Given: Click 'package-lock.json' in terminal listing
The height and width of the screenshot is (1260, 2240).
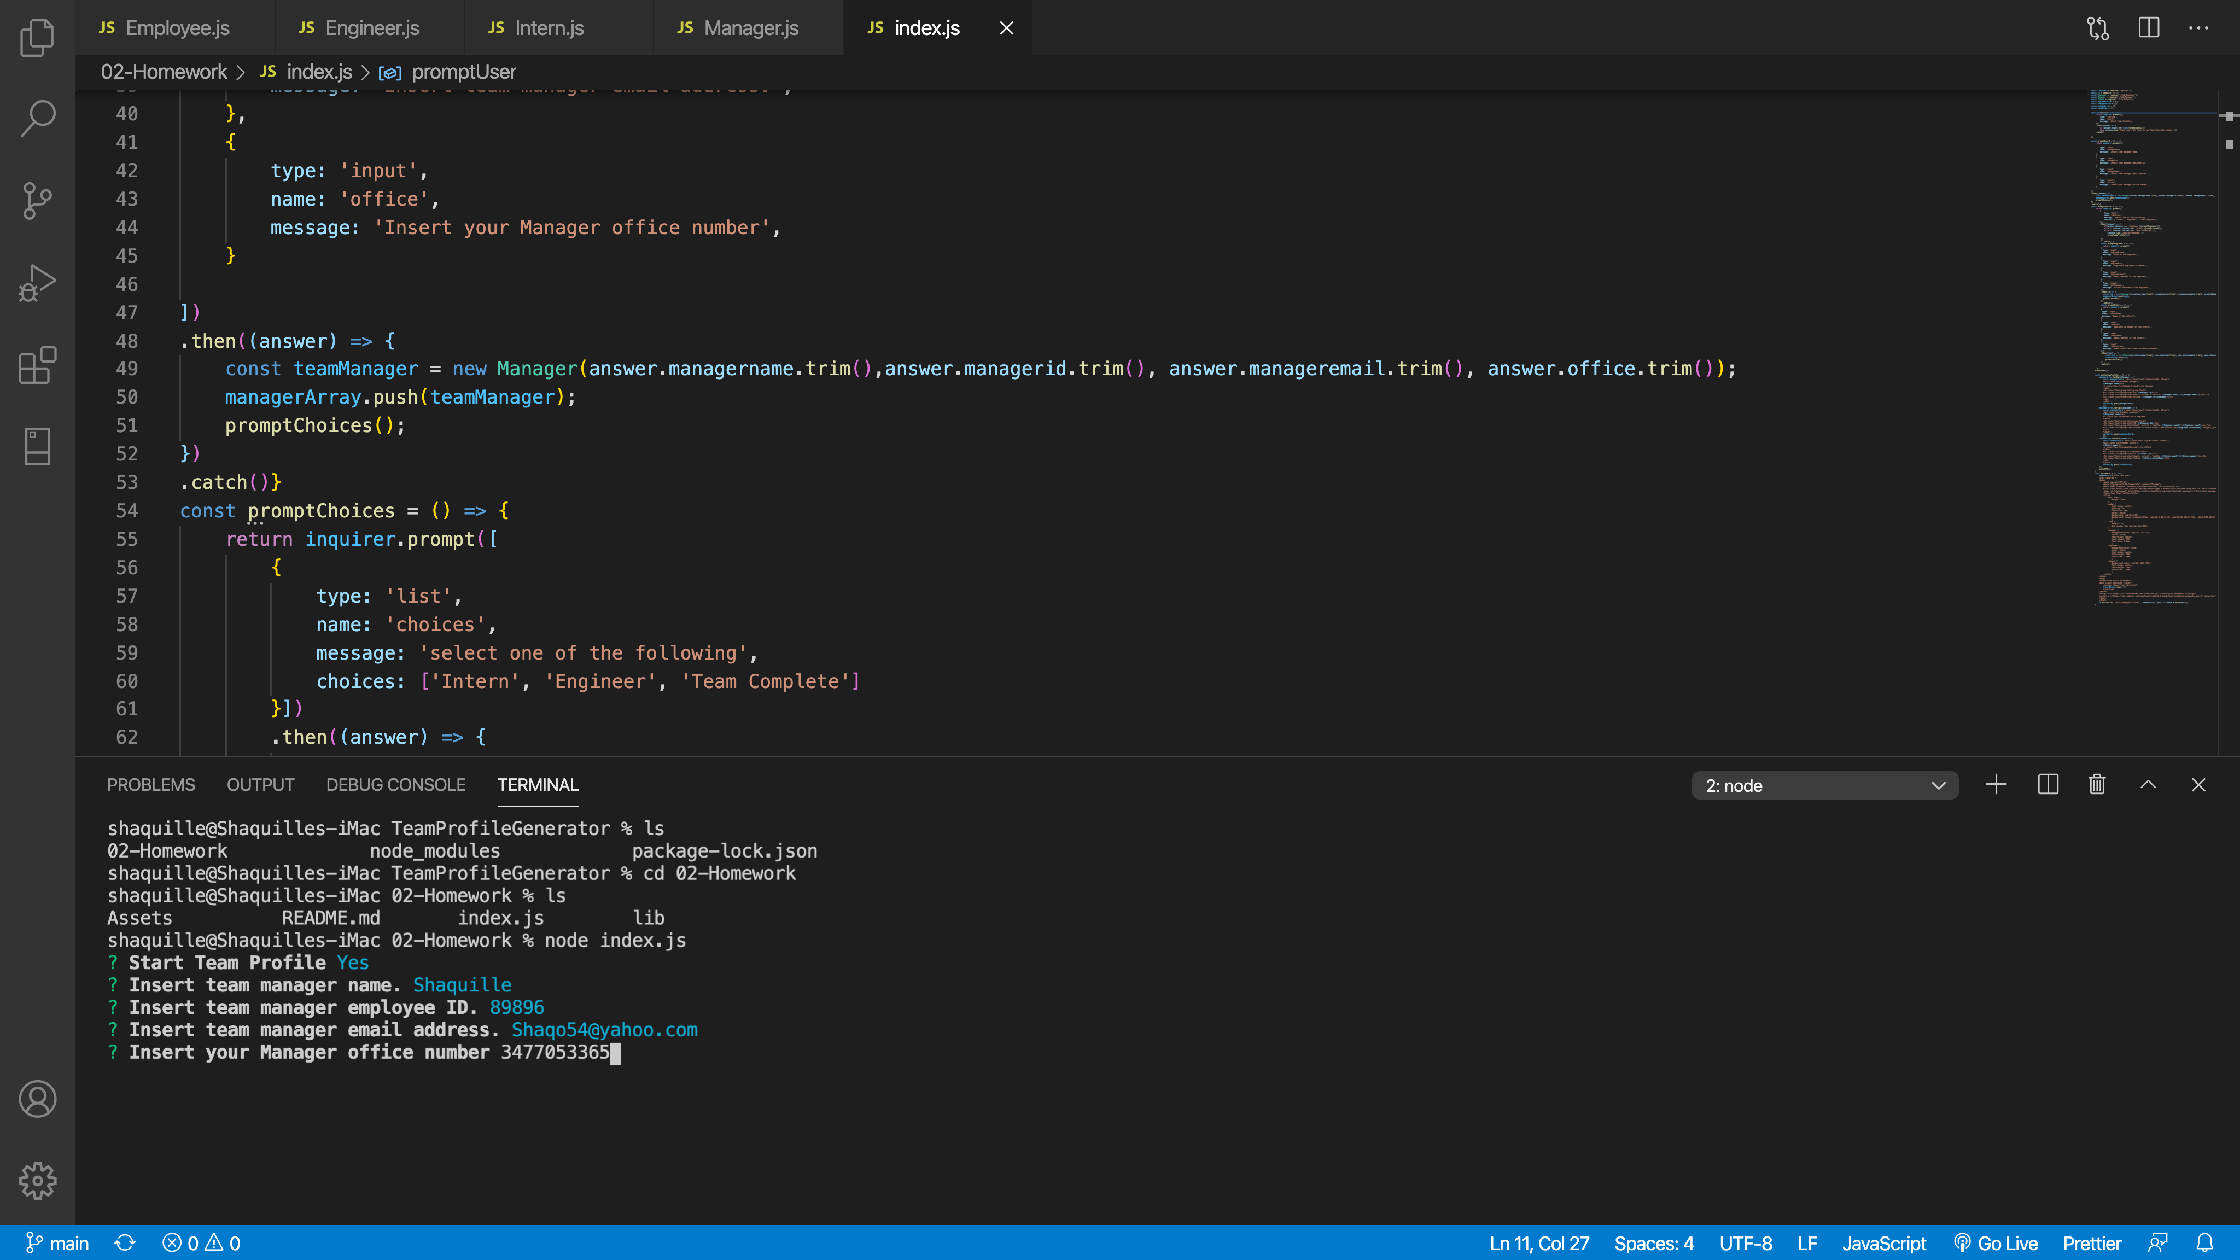Looking at the screenshot, I should pos(725,851).
